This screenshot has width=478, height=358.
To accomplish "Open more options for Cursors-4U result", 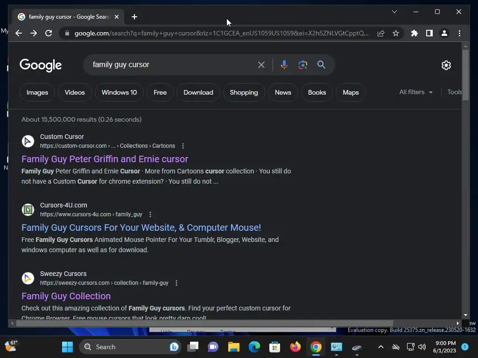I will (150, 214).
